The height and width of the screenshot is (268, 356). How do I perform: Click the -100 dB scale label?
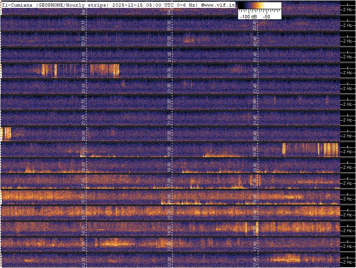click(248, 16)
